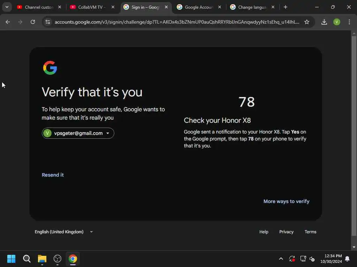Screen dimensions: 357x267
Task: Open the Chrome three-dot menu
Action: pyautogui.click(x=349, y=22)
